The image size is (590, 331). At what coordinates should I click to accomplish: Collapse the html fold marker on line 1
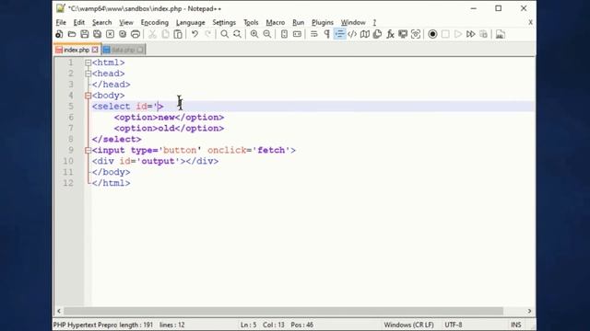coord(88,63)
